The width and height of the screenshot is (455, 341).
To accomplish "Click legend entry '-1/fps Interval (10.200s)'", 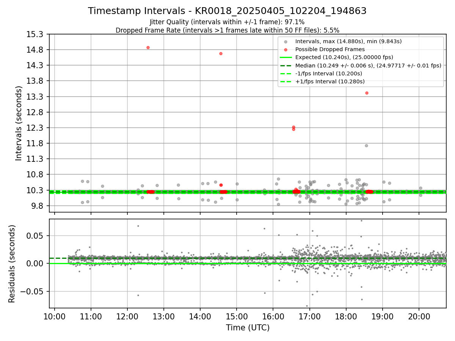I will (328, 74).
